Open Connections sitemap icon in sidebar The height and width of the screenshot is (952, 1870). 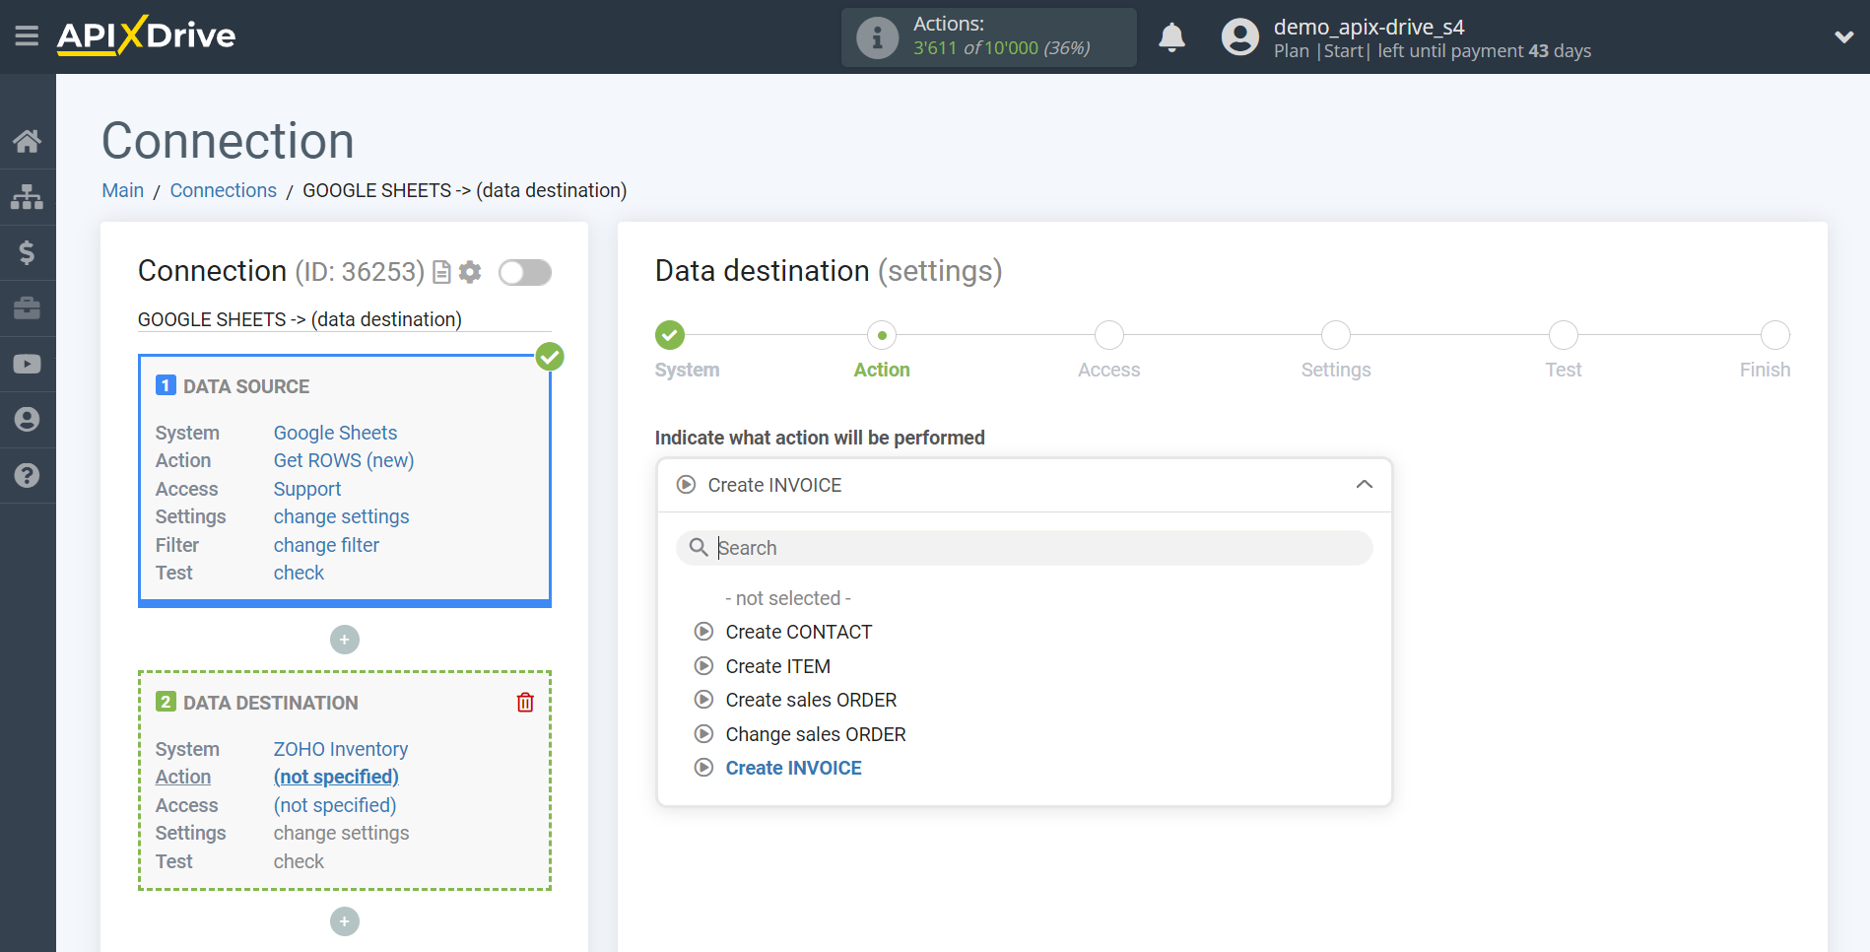[27, 197]
